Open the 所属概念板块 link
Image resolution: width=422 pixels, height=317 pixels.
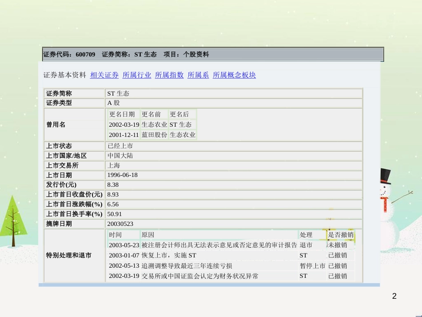click(x=234, y=75)
